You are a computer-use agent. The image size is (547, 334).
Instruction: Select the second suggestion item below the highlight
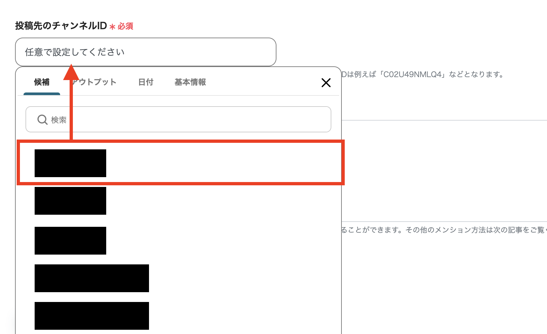[70, 201]
